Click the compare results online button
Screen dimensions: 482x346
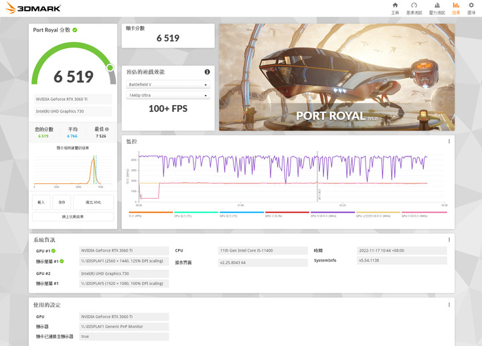[x=72, y=216]
